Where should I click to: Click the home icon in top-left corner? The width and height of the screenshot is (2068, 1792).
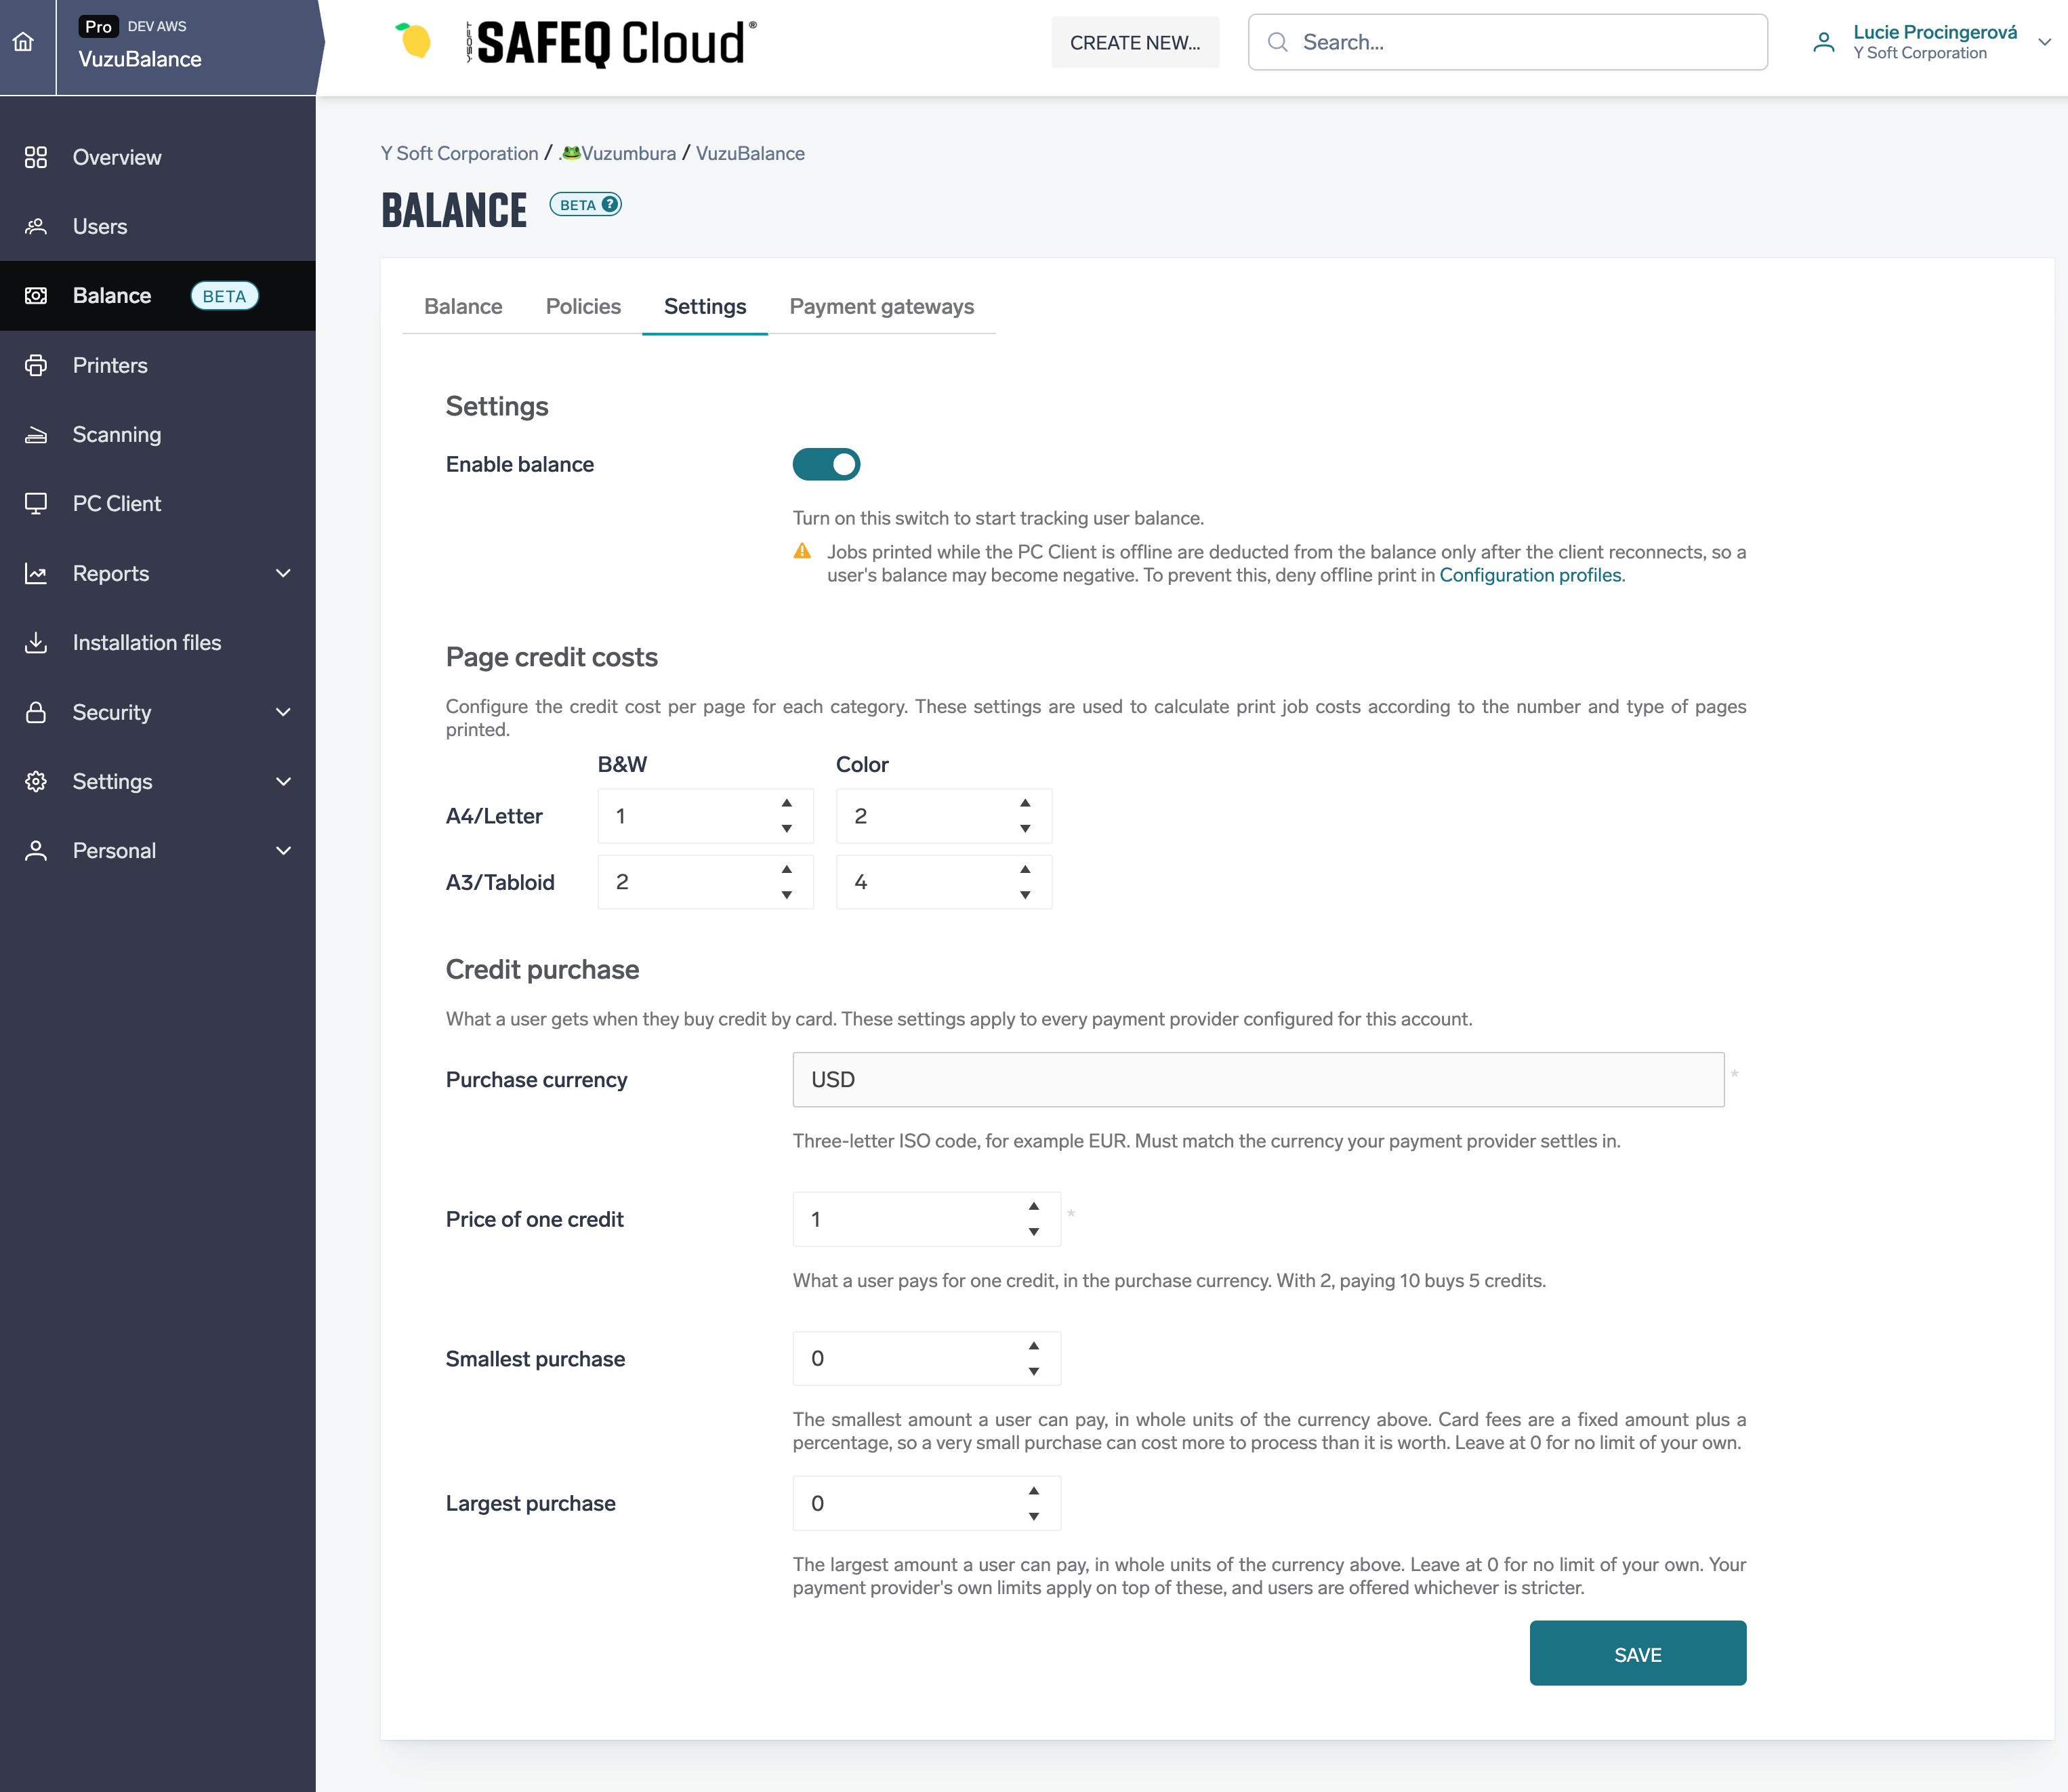pyautogui.click(x=23, y=42)
